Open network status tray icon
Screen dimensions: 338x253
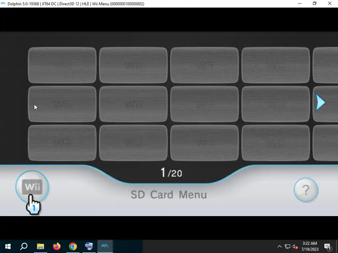[287, 246]
